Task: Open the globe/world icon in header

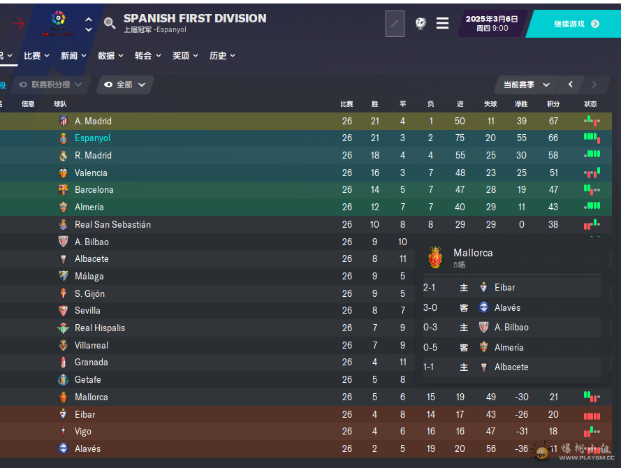Action: pyautogui.click(x=421, y=24)
